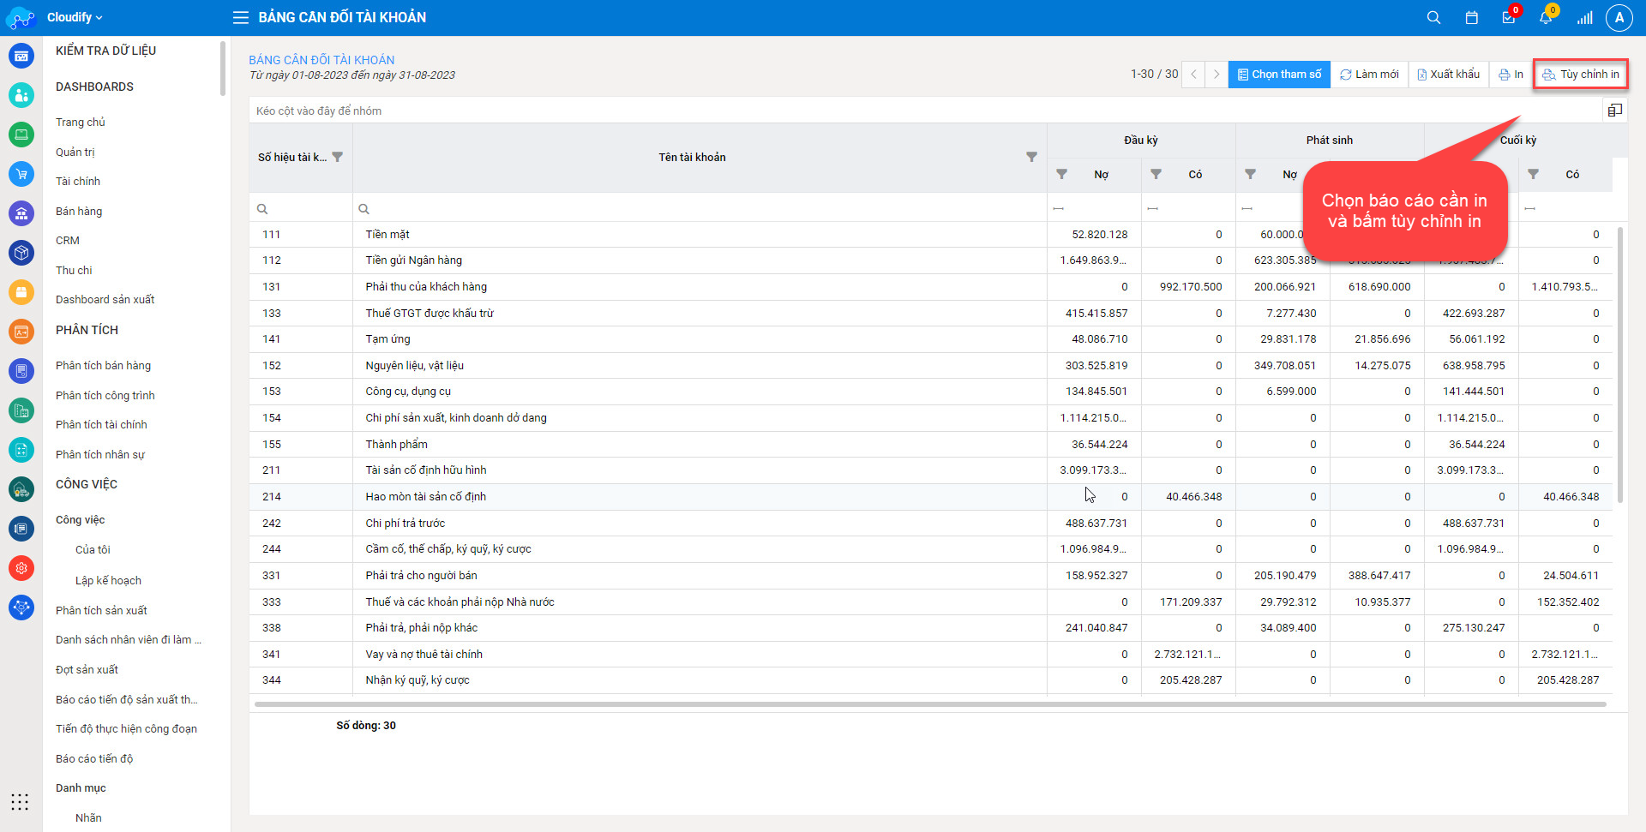
Task: Click the Tùy chỉnh in button
Action: click(1581, 75)
